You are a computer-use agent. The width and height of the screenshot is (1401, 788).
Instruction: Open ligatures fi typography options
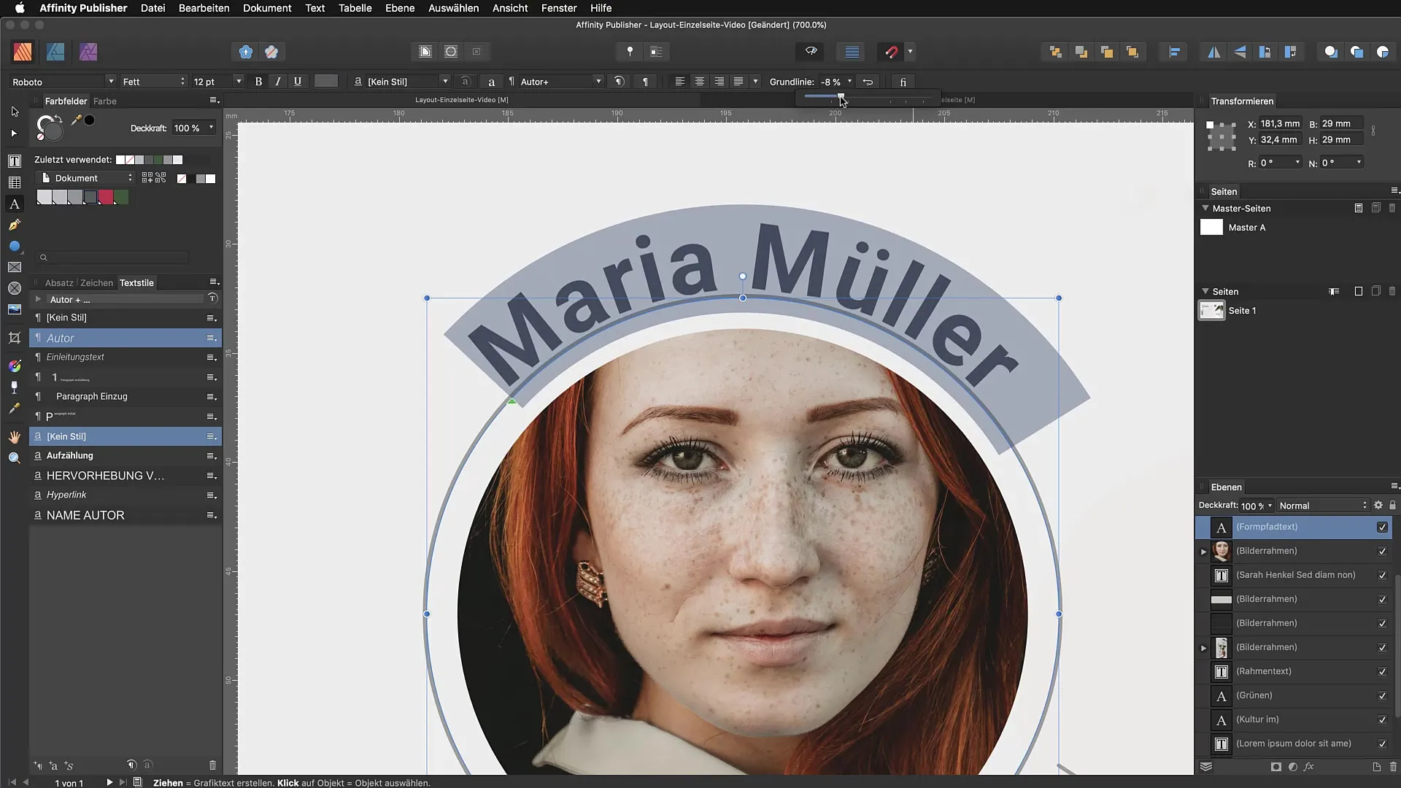pos(903,82)
